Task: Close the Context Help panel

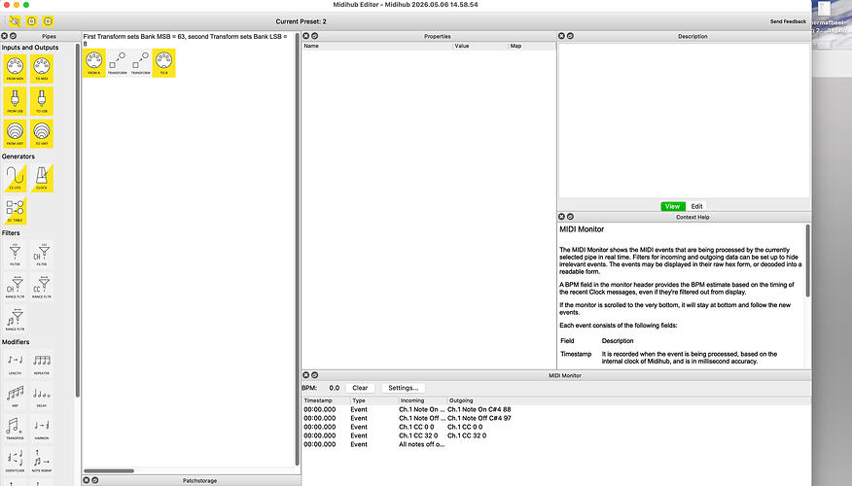Action: [561, 217]
